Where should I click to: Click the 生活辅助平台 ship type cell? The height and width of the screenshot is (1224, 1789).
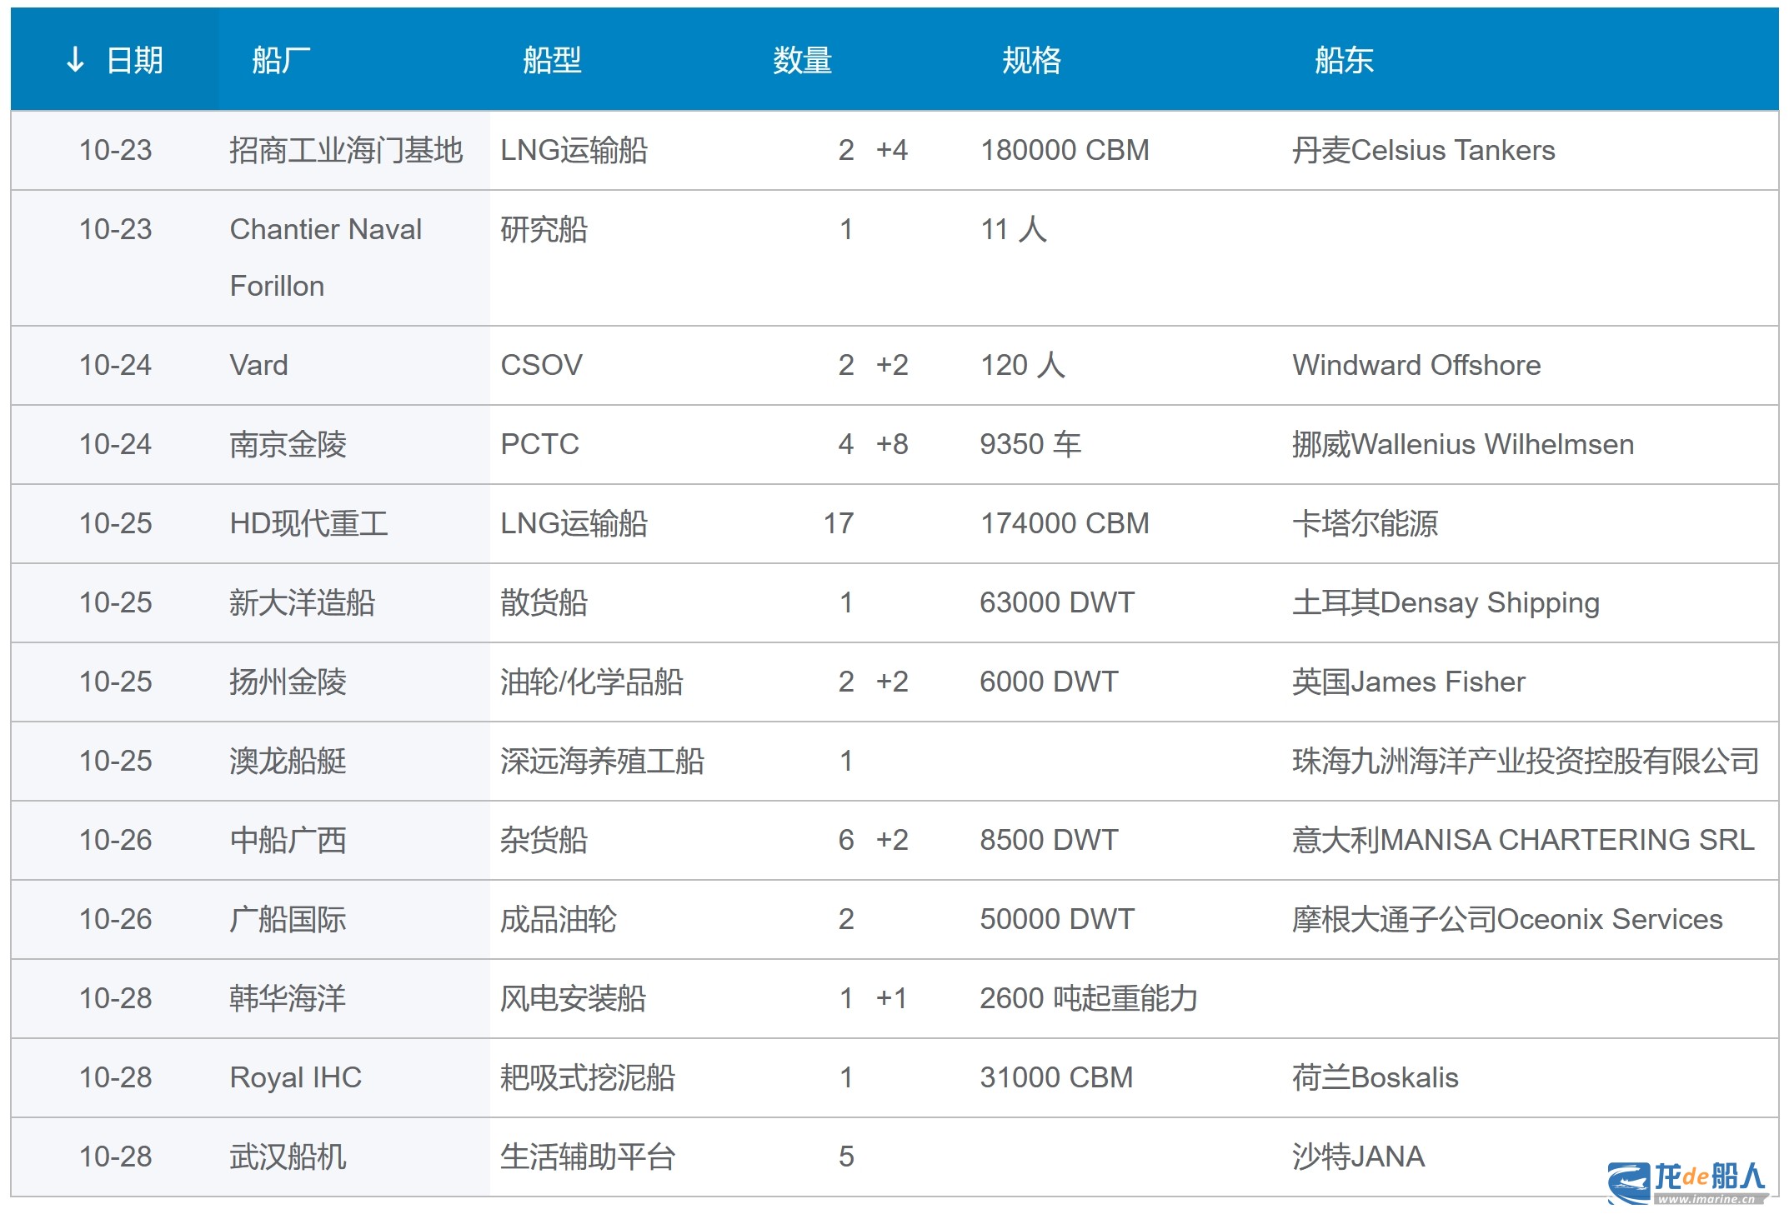click(588, 1157)
